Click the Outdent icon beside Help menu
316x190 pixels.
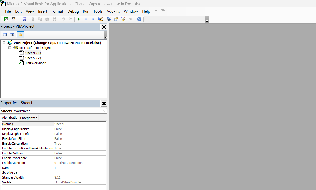coord(163,11)
